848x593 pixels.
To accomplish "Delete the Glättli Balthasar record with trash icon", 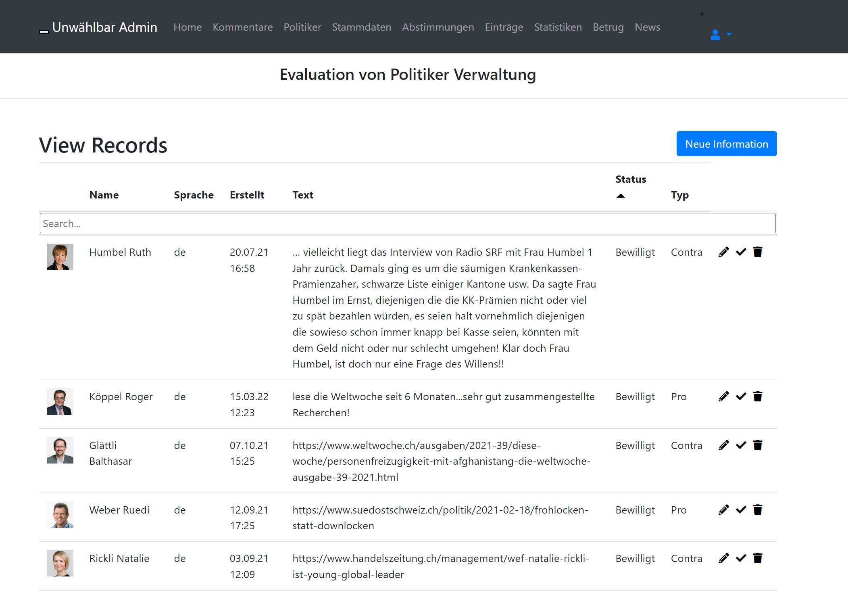I will pyautogui.click(x=758, y=445).
